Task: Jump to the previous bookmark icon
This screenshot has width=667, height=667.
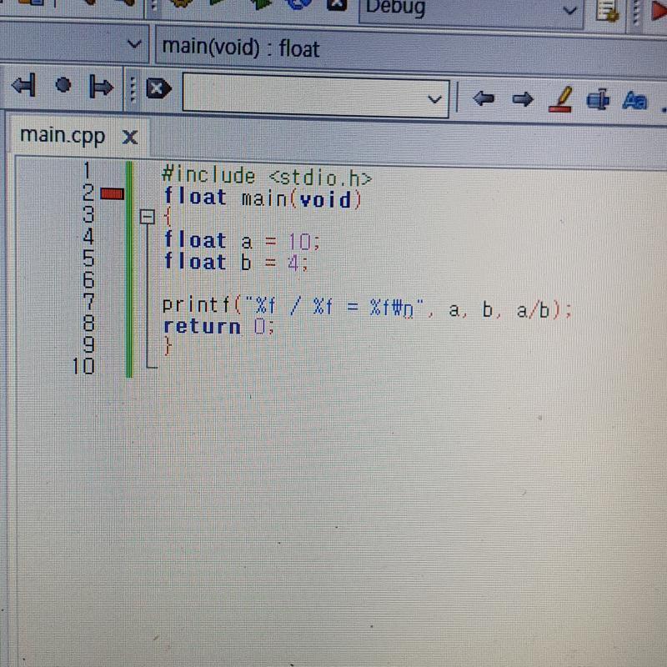Action: [24, 86]
